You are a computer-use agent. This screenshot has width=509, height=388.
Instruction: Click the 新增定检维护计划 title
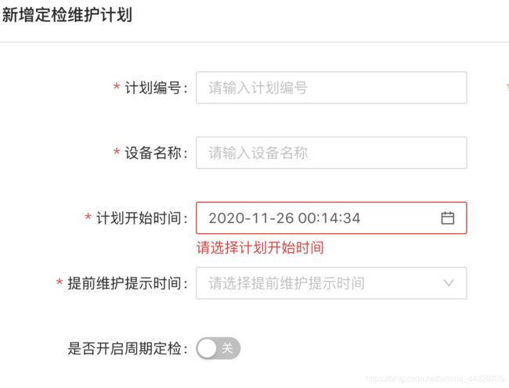(67, 15)
